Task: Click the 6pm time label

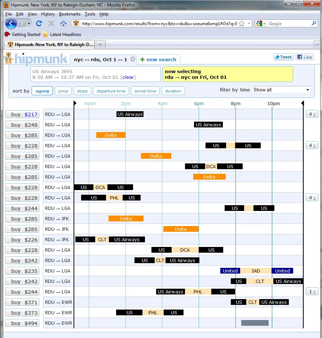Action: point(199,103)
